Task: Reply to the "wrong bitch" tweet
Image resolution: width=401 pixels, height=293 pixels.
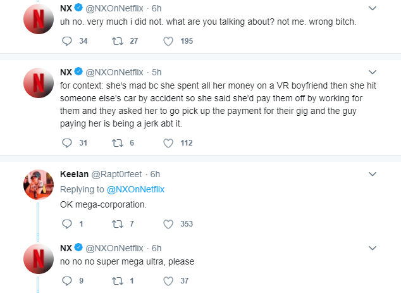Action: tap(68, 41)
